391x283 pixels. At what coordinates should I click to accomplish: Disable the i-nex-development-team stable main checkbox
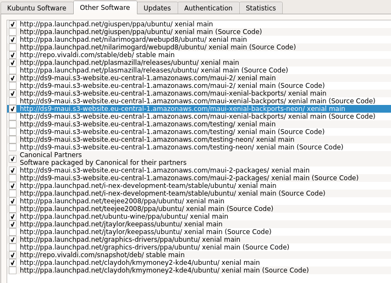click(x=13, y=186)
